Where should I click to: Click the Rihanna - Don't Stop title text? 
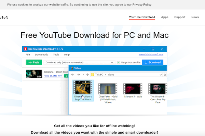(x=56, y=72)
